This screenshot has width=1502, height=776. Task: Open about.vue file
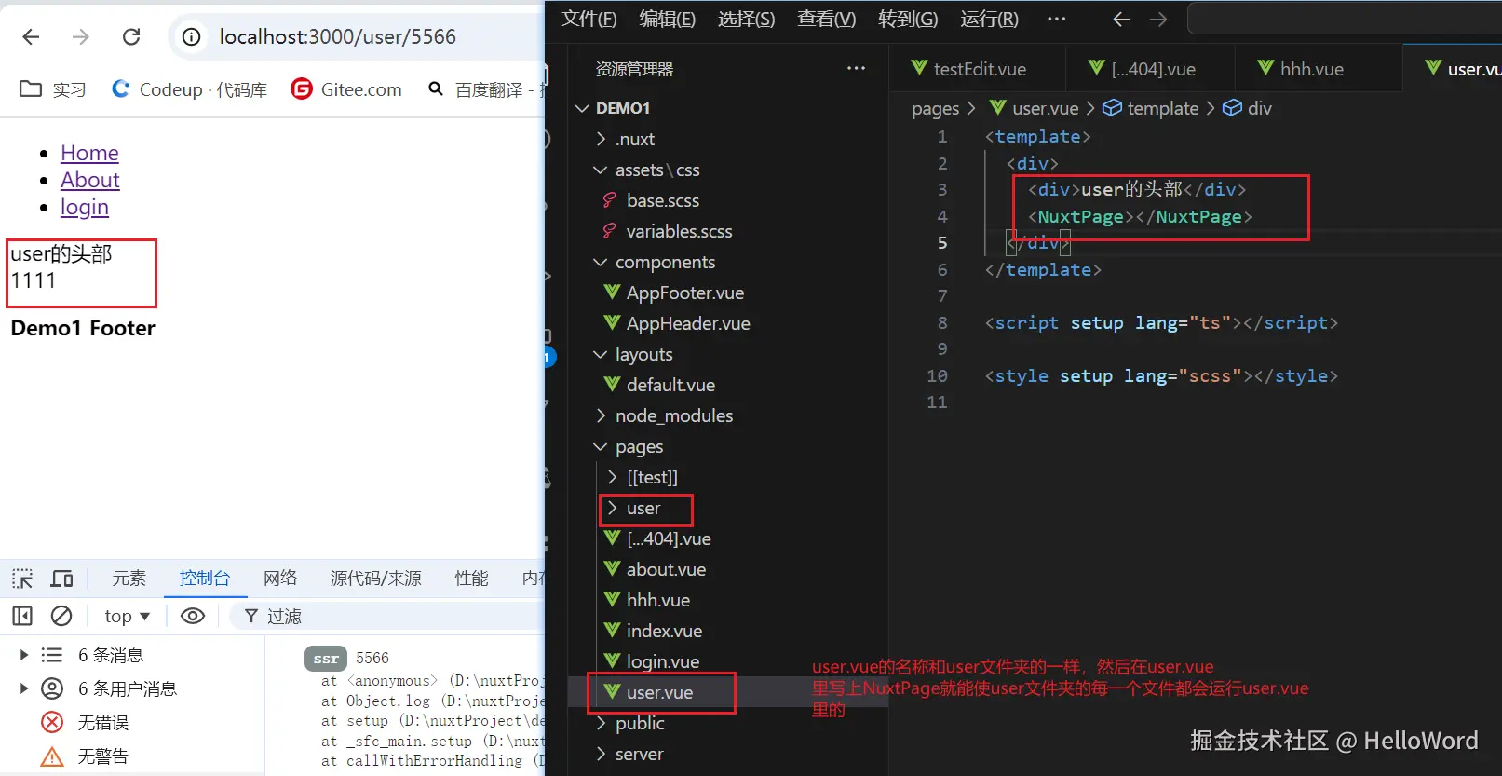tap(726, 569)
